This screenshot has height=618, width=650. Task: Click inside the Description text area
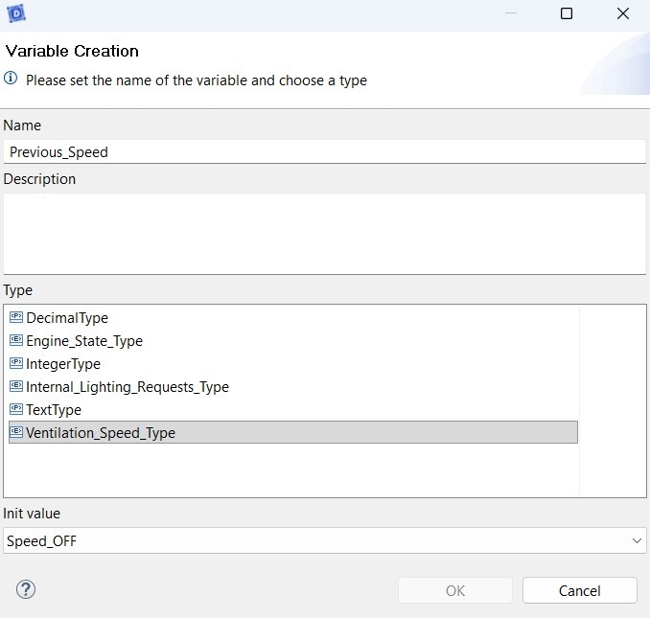325,234
